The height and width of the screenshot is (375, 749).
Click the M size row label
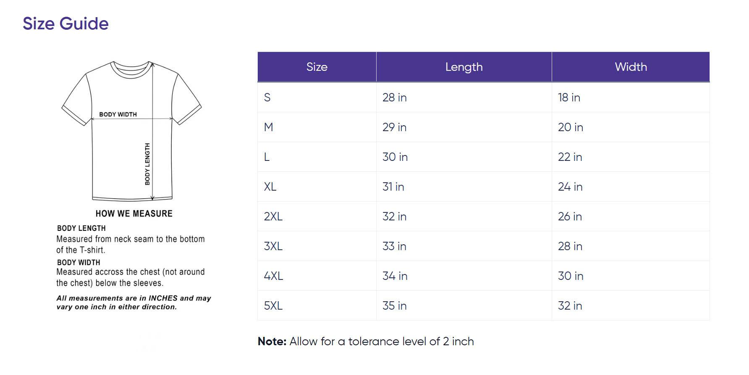point(269,127)
